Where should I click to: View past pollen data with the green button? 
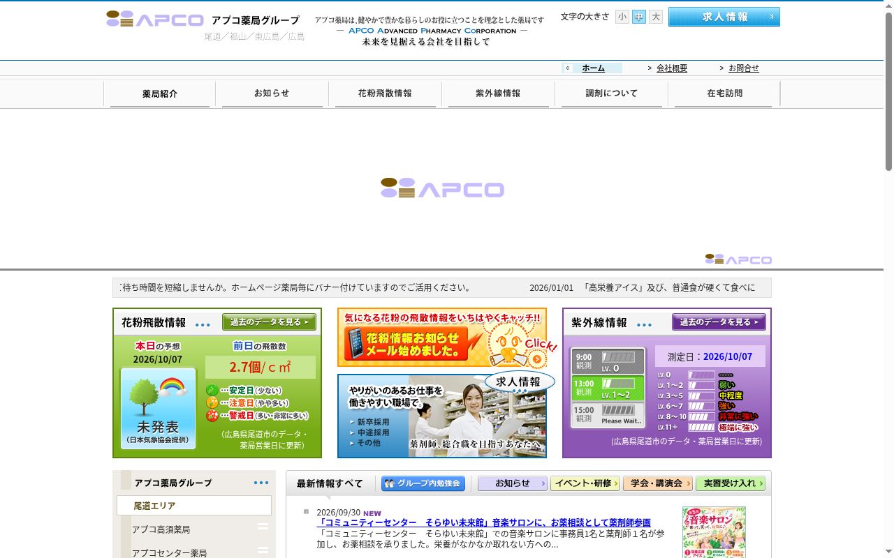[x=269, y=322]
